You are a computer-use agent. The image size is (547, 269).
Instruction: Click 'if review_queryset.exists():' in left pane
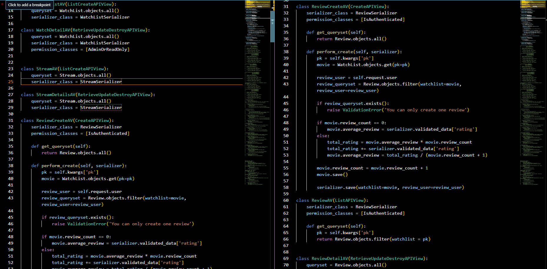pyautogui.click(x=78, y=217)
